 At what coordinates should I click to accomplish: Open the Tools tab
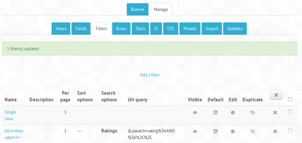click(x=140, y=29)
